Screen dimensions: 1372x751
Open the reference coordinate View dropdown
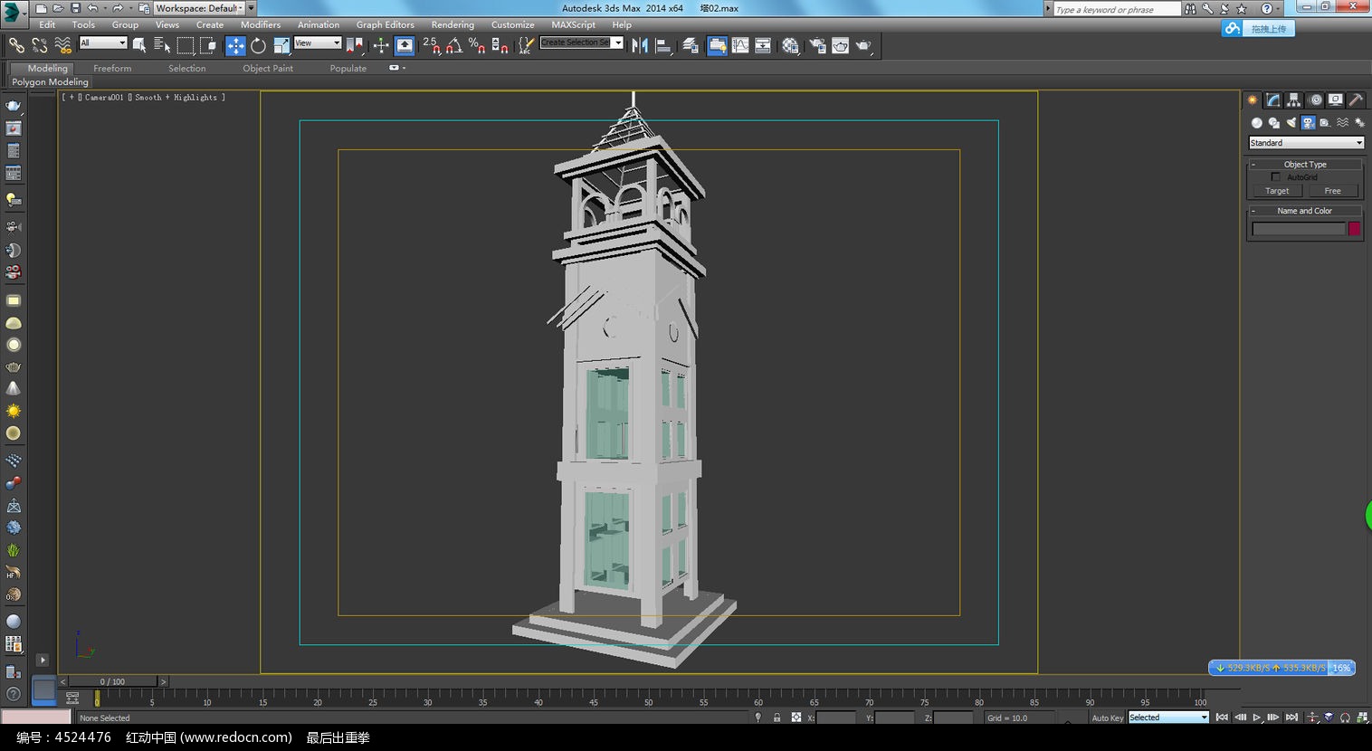[318, 43]
